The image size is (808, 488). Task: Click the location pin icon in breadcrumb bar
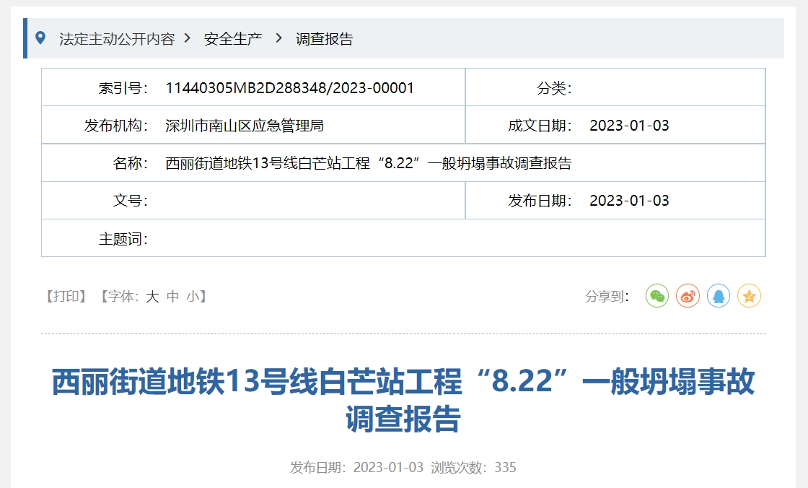[40, 38]
